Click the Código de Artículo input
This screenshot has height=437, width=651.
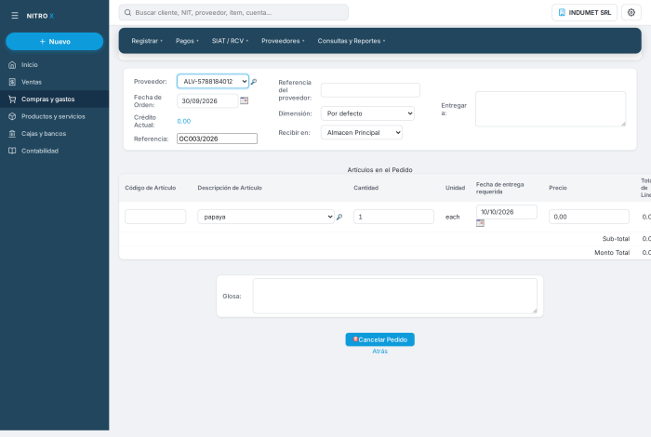tap(155, 217)
